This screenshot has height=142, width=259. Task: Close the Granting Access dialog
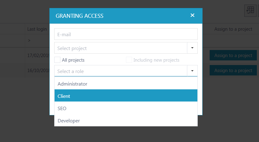[192, 15]
